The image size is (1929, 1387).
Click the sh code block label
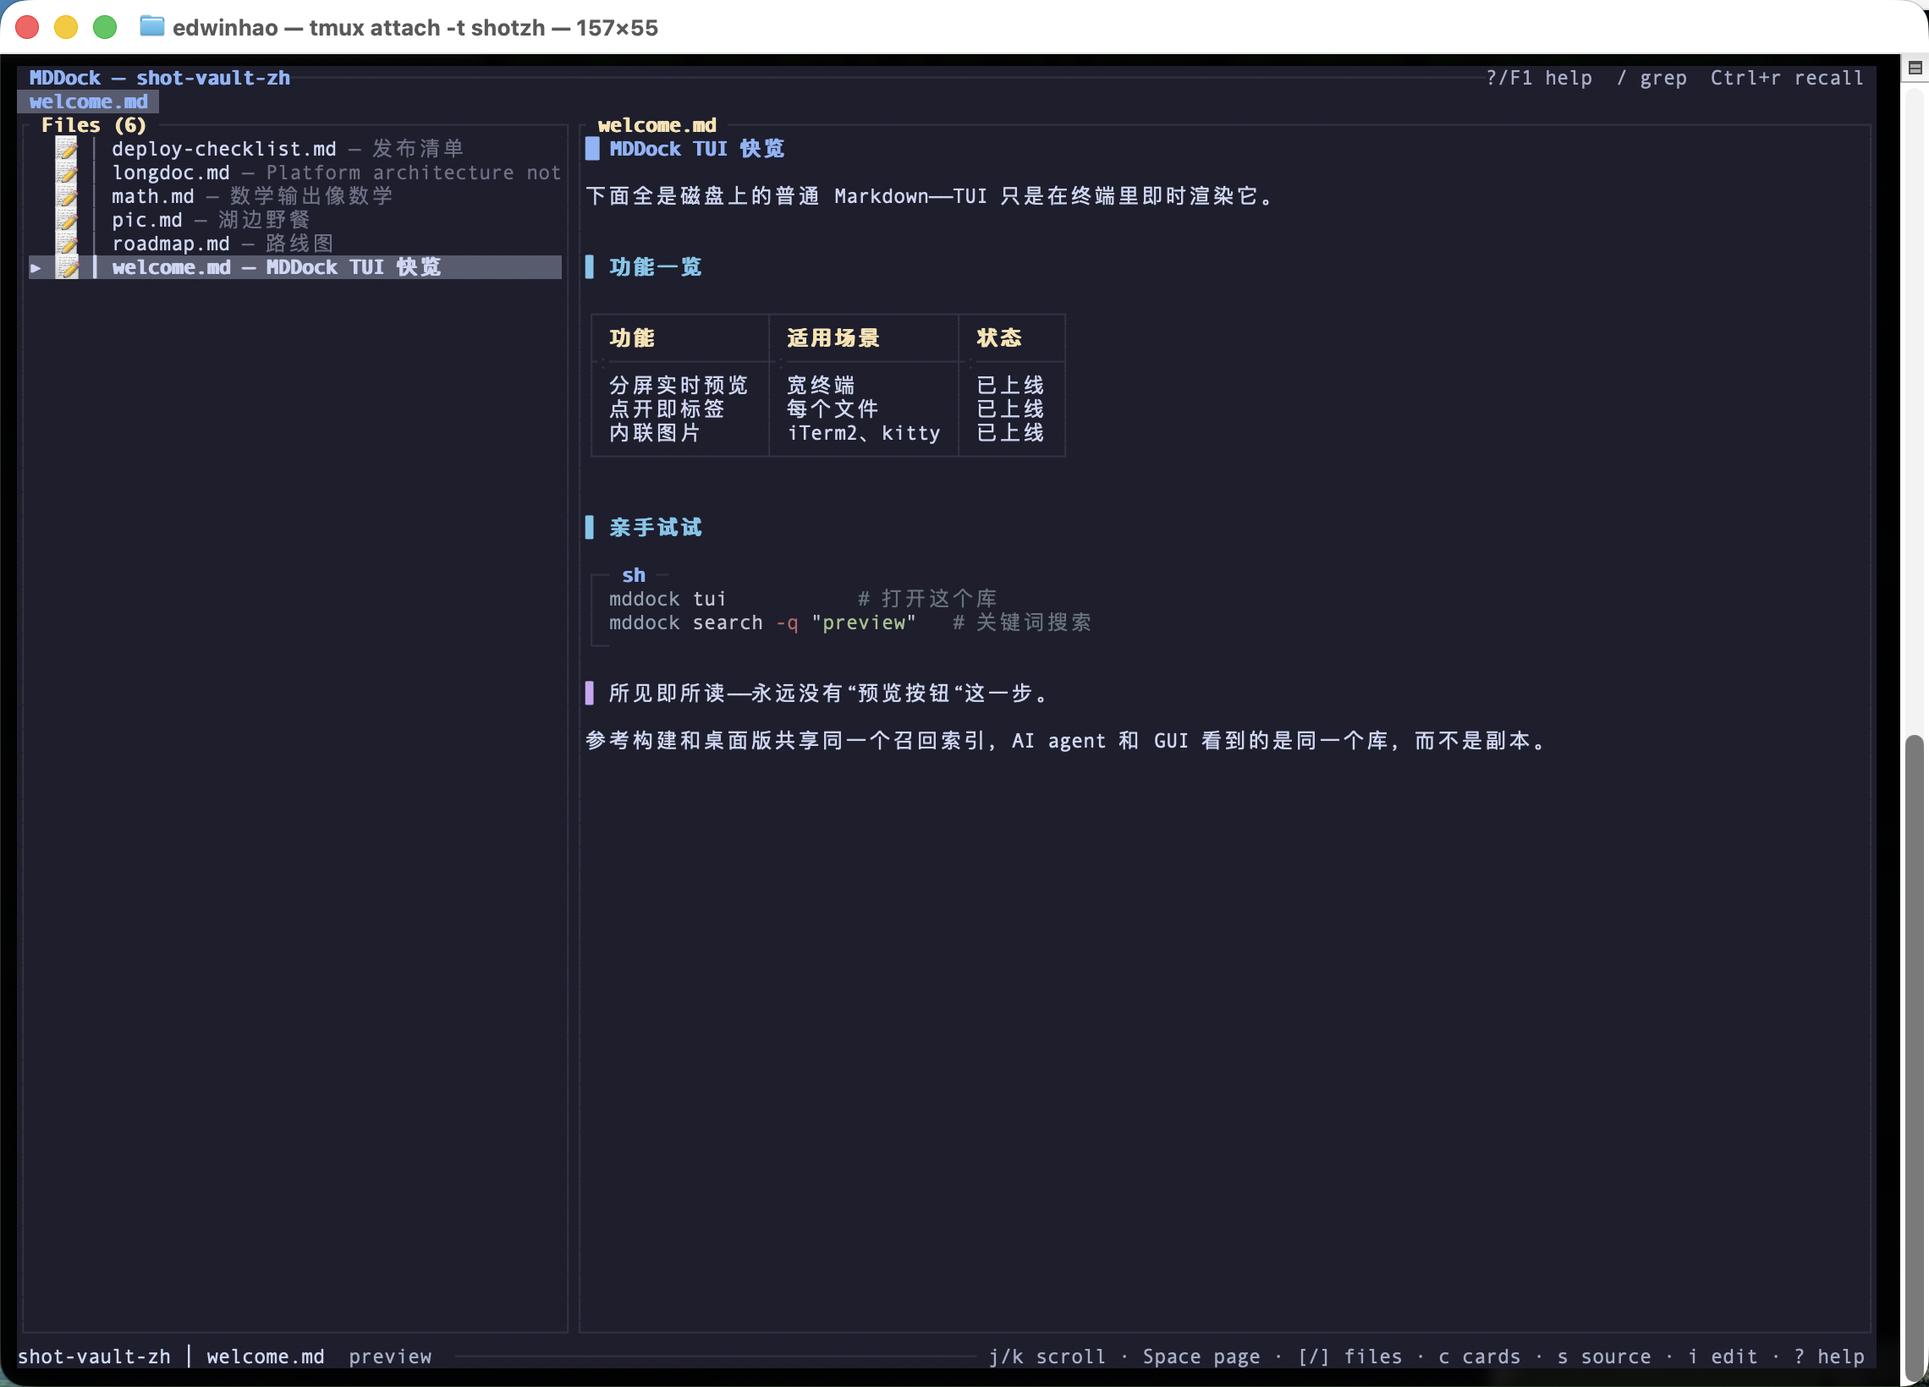coord(634,576)
